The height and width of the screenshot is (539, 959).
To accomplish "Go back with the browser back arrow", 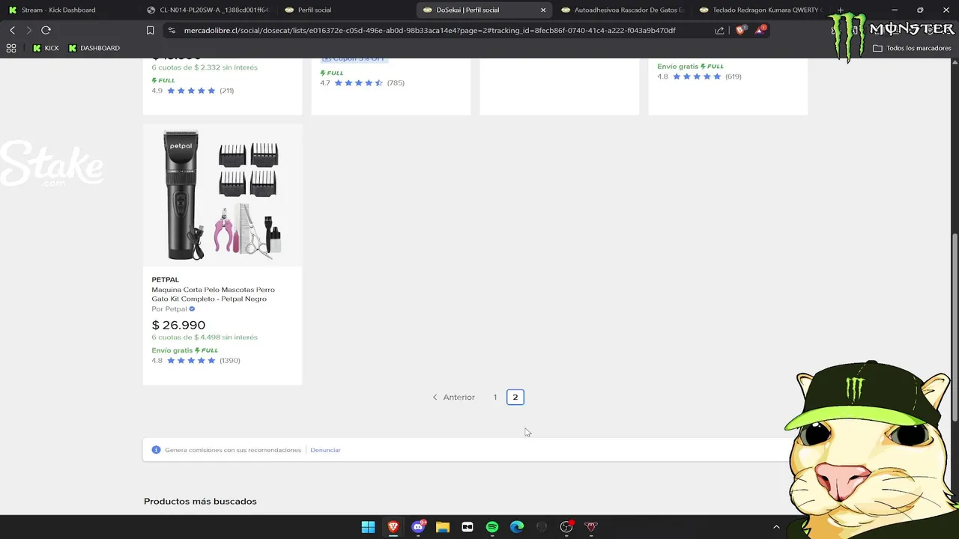I will pos(12,30).
